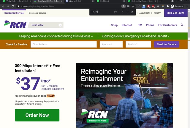Click the round face extension icon
Image resolution: width=190 pixels, height=128 pixels.
[x=163, y=6]
